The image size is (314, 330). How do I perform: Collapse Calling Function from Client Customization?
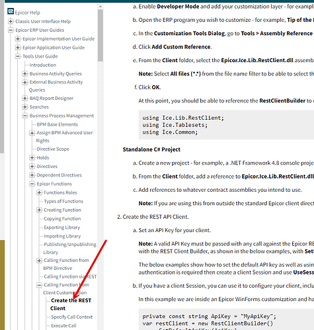pos(39,285)
